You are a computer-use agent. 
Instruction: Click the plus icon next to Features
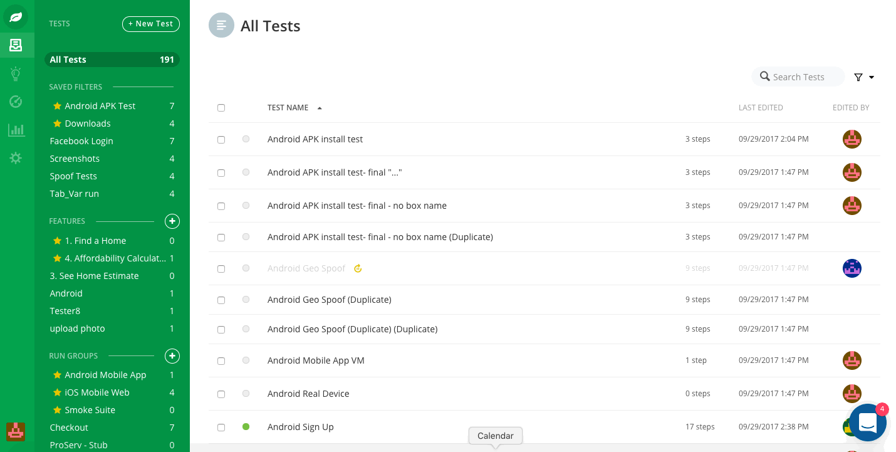coord(172,221)
